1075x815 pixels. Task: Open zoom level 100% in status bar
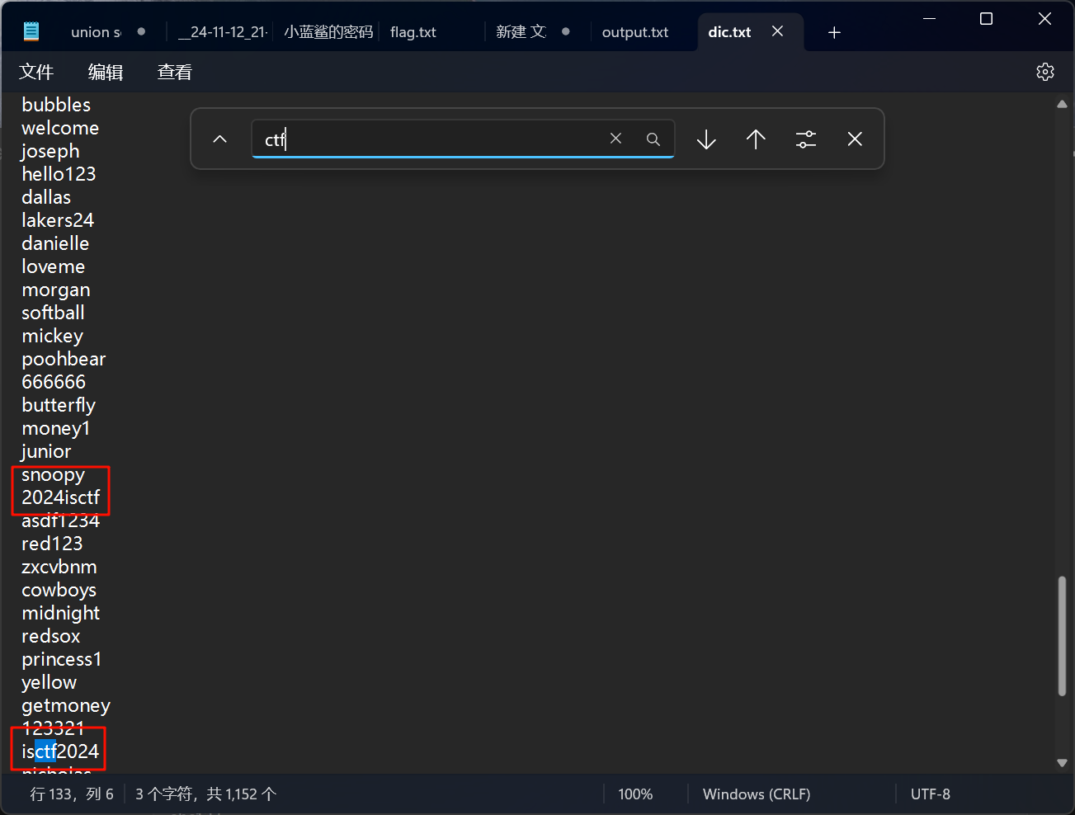(x=635, y=794)
